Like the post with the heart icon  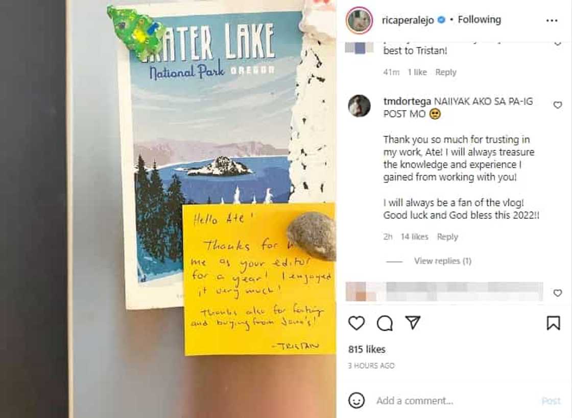356,323
